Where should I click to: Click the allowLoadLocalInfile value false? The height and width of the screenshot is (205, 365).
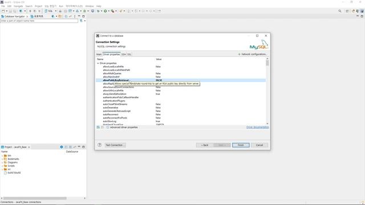click(x=158, y=67)
